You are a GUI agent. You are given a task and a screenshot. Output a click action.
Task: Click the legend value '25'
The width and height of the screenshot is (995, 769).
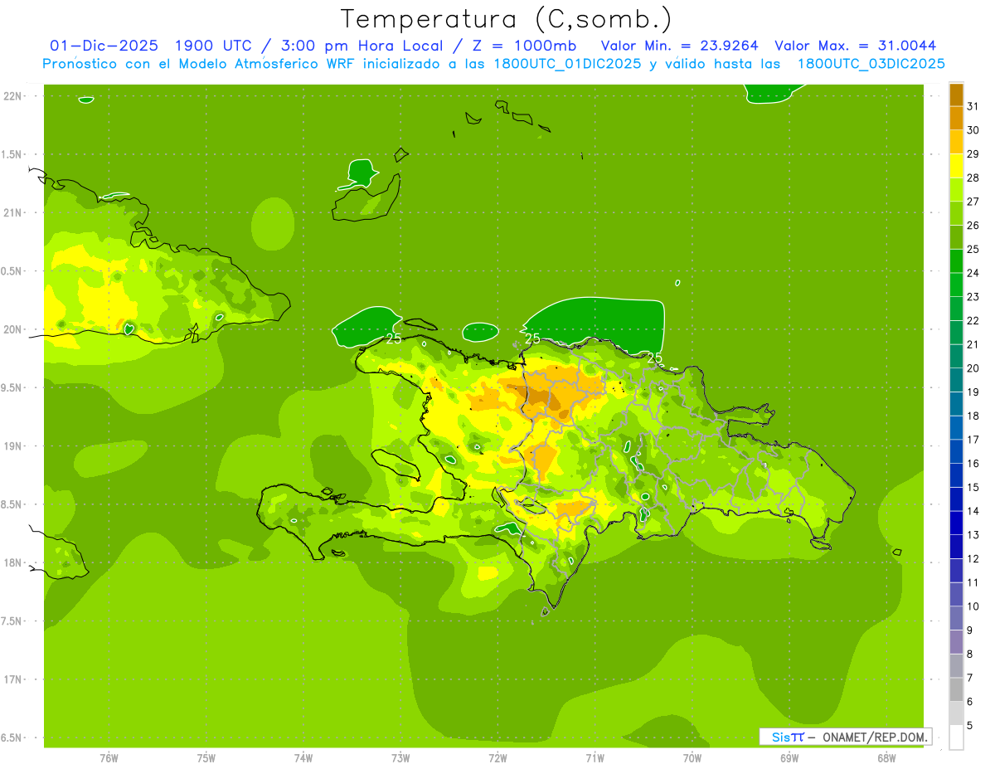pyautogui.click(x=973, y=249)
